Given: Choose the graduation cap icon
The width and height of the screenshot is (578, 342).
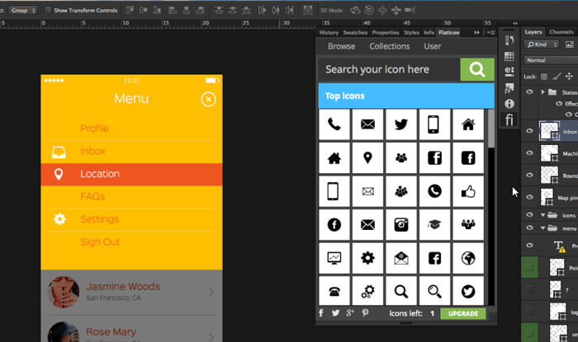Looking at the screenshot, I should point(434,225).
